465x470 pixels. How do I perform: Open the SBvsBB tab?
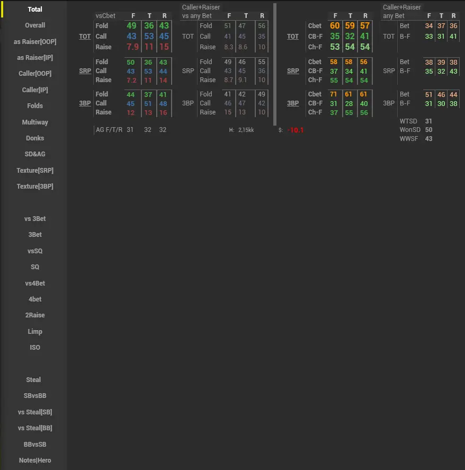35,396
